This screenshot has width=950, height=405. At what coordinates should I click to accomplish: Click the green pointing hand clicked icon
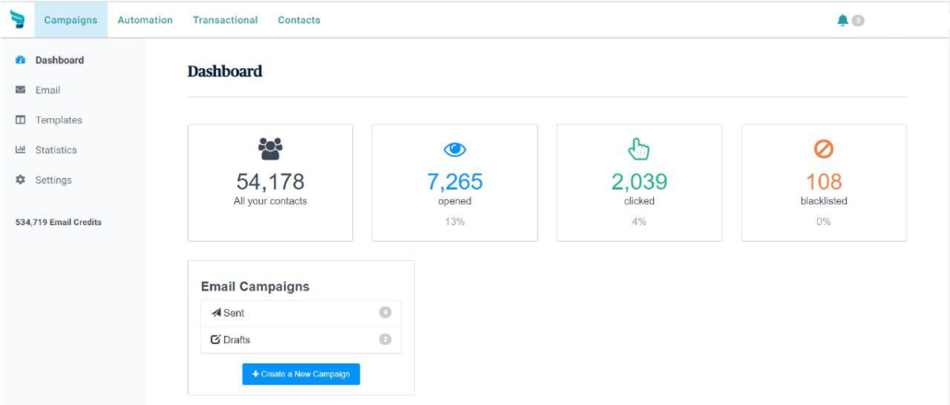(x=638, y=149)
